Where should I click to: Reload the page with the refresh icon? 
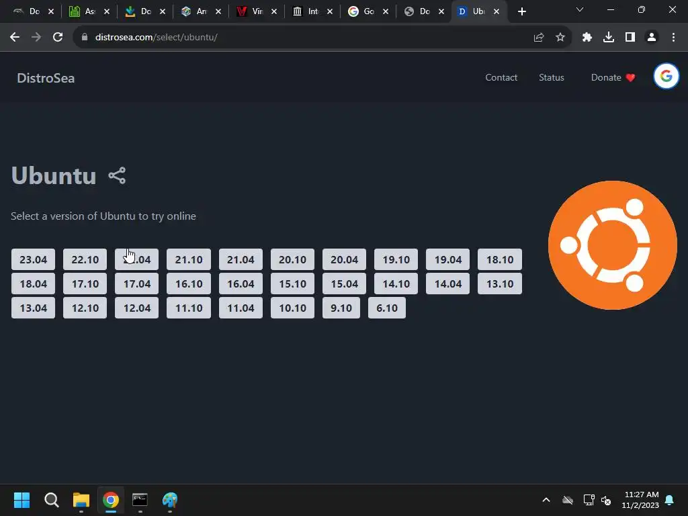[x=58, y=38]
